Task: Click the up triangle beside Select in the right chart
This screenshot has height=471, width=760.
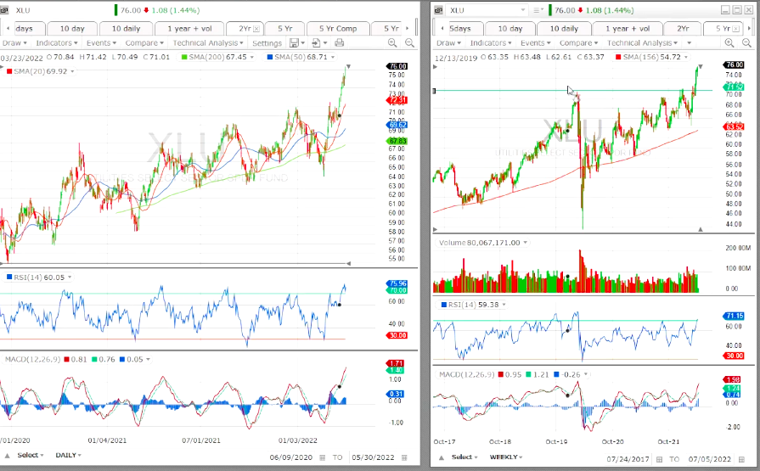Action: coord(441,457)
